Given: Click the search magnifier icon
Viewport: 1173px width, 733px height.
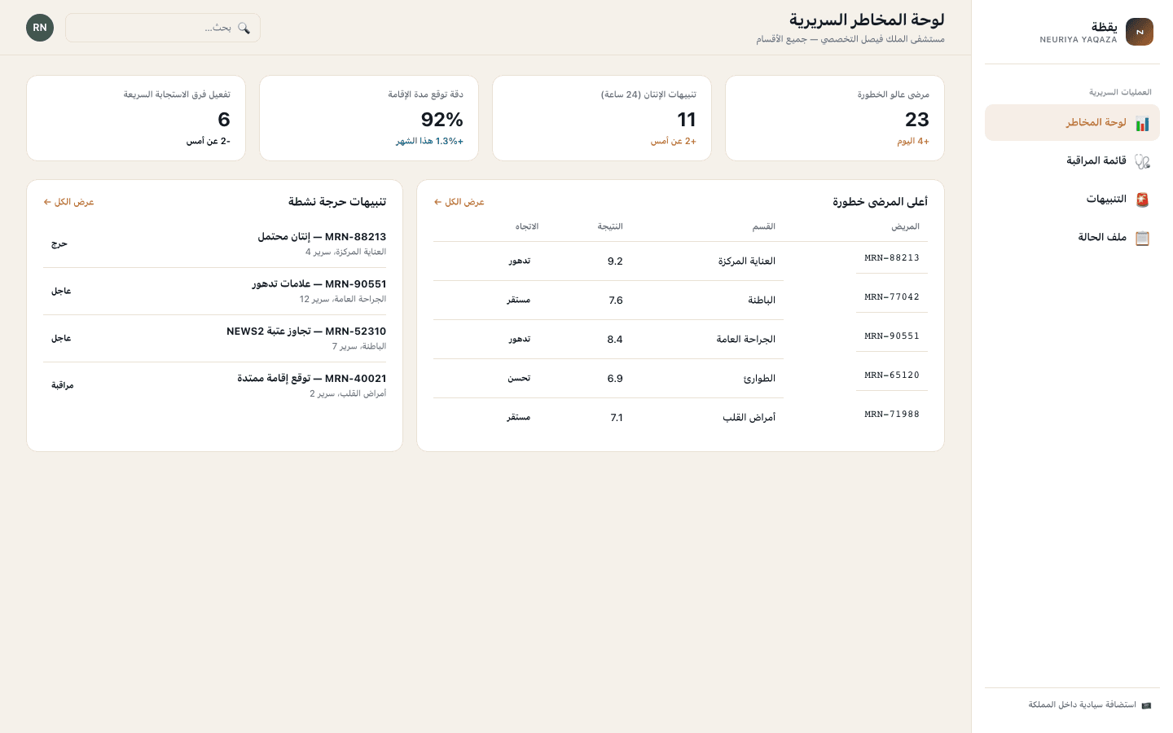Looking at the screenshot, I should point(244,28).
